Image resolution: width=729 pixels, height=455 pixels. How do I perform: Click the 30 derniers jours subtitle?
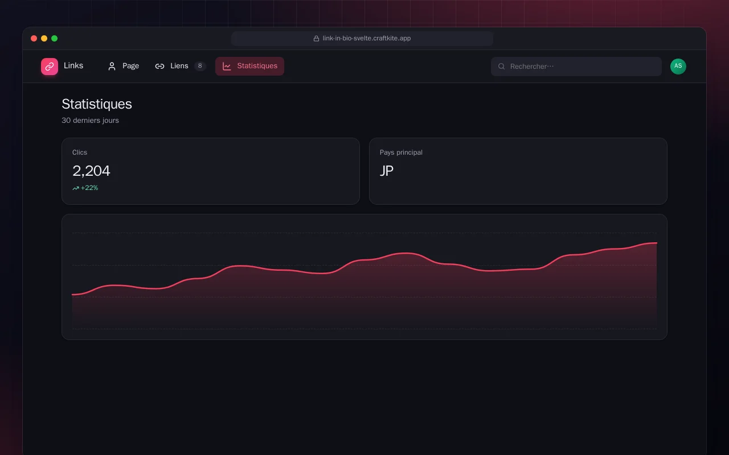90,121
